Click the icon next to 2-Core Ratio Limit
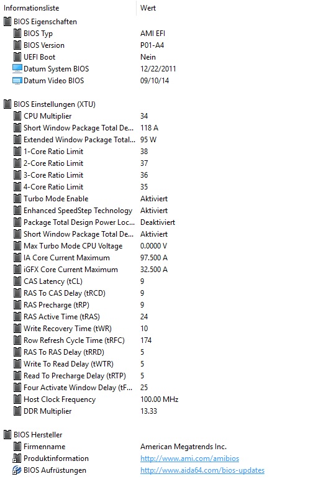This screenshot has width=316, height=497. point(17,163)
